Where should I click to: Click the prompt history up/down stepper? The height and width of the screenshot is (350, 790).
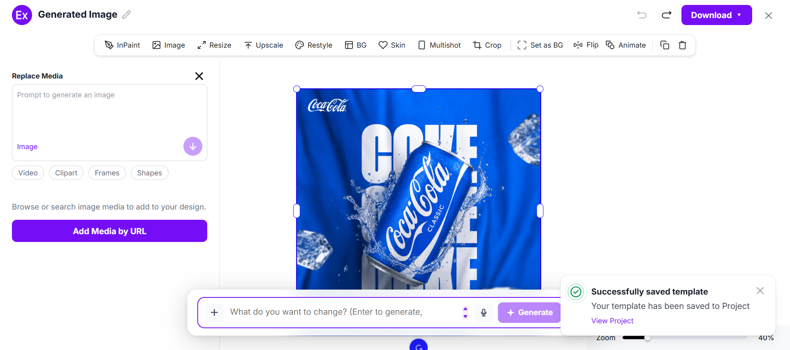coord(466,313)
